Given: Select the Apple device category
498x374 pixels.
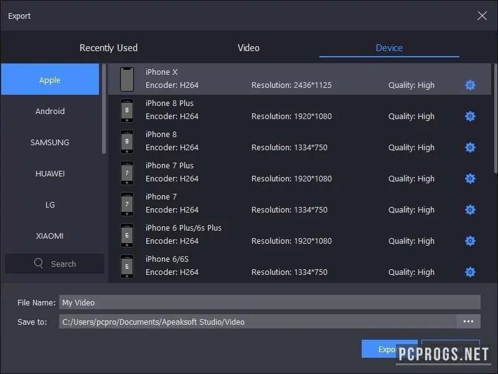Looking at the screenshot, I should [x=50, y=79].
